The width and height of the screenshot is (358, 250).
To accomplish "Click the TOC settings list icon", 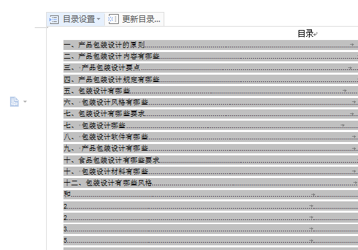I will 54,19.
